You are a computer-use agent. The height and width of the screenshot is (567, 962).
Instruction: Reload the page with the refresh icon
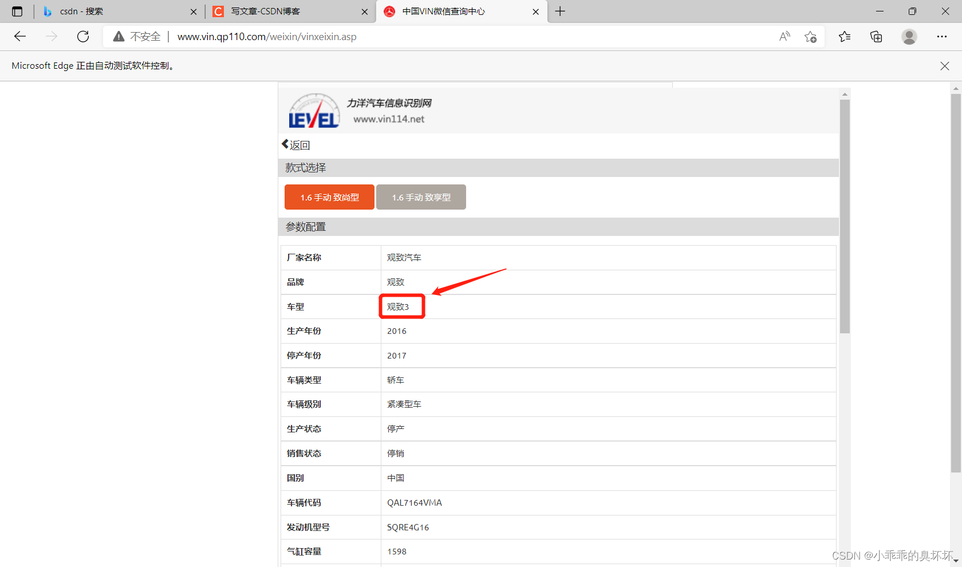[83, 37]
